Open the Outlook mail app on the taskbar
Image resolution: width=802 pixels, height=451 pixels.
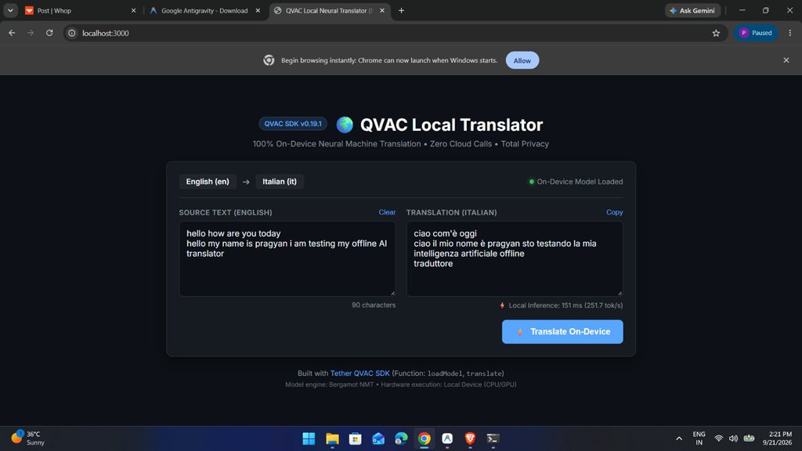[378, 438]
